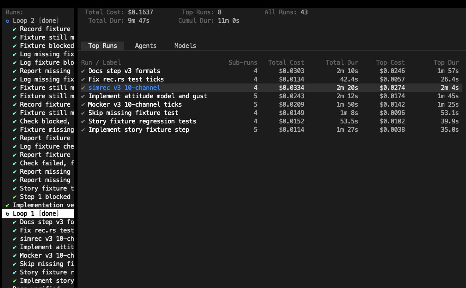Sort by the Total Dur column header
The width and height of the screenshot is (466, 288).
point(342,62)
